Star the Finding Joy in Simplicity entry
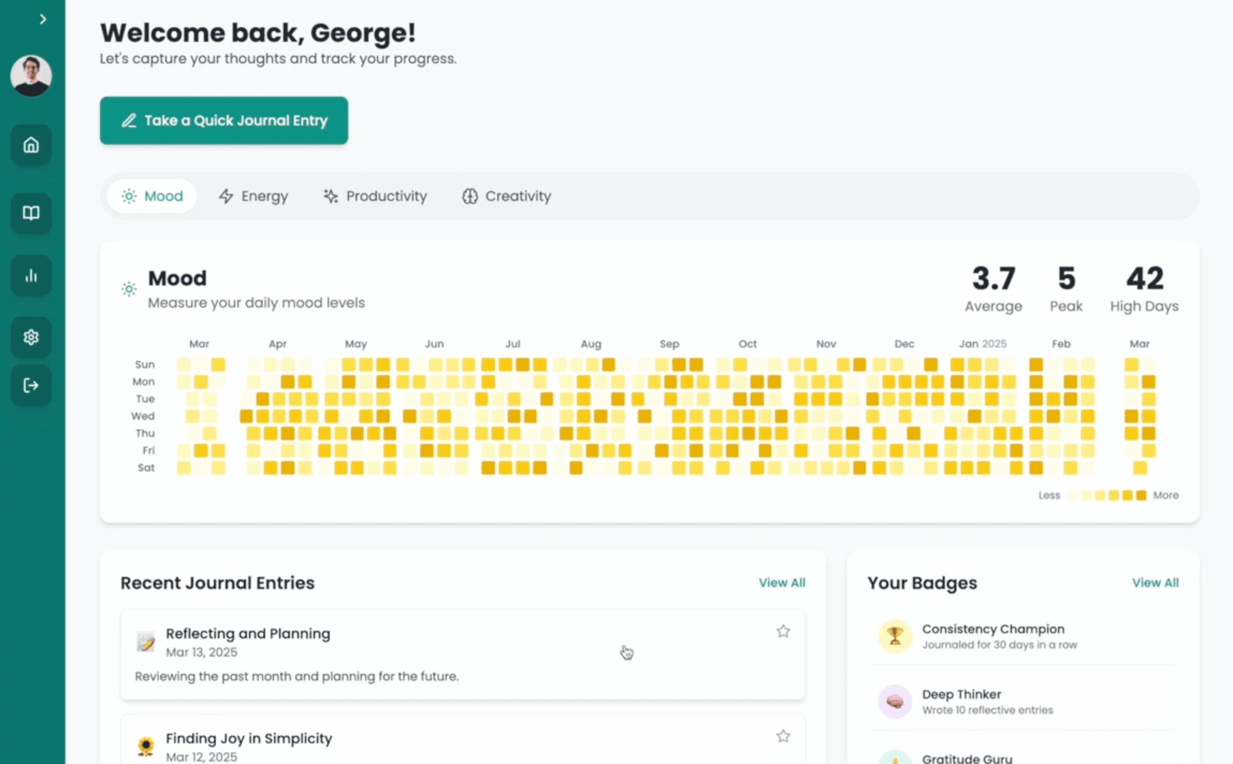 [783, 736]
